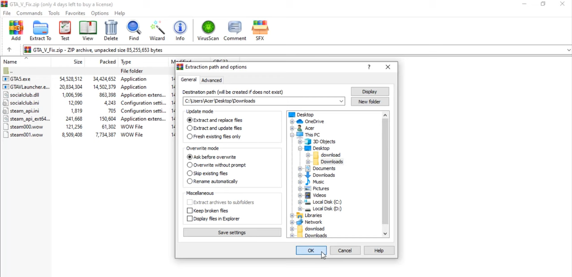The image size is (572, 277).
Task: Click the folder tree scrollbar down arrow
Action: pos(385,234)
